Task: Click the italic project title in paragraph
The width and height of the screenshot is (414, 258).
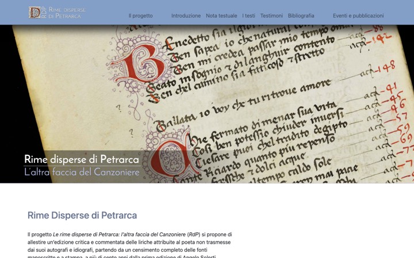Action: [120, 234]
